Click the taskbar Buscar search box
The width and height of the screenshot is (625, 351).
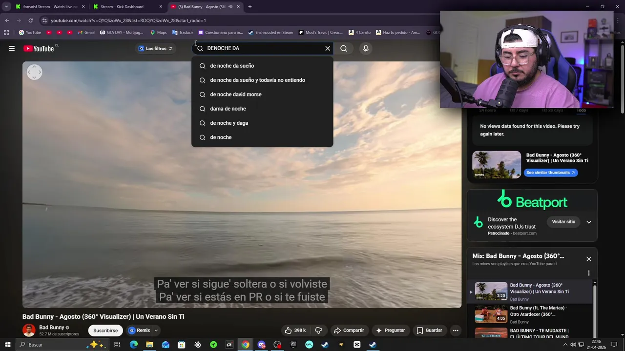click(x=62, y=345)
